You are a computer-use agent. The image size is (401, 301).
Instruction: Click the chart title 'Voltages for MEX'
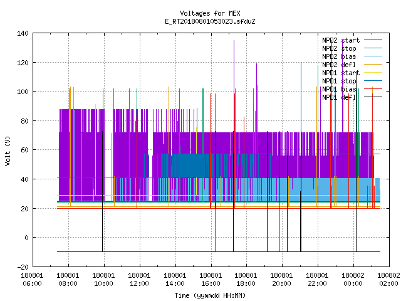210,13
